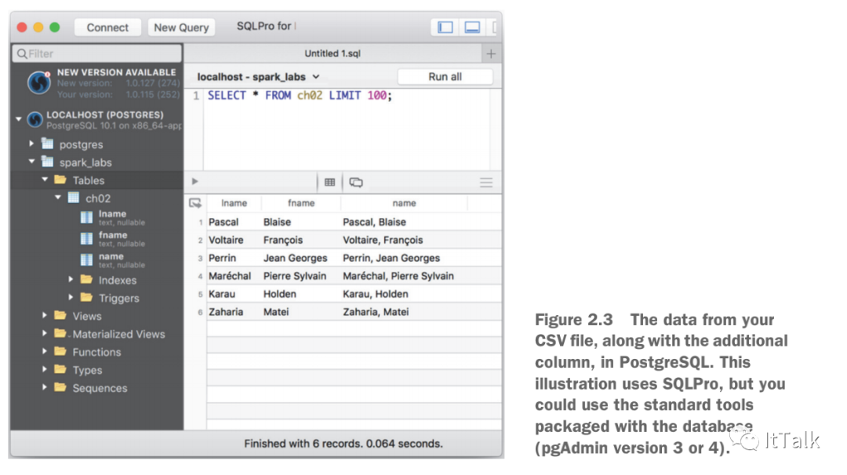847x475 pixels.
Task: Click the Indexes folder icon
Action: pyautogui.click(x=86, y=279)
